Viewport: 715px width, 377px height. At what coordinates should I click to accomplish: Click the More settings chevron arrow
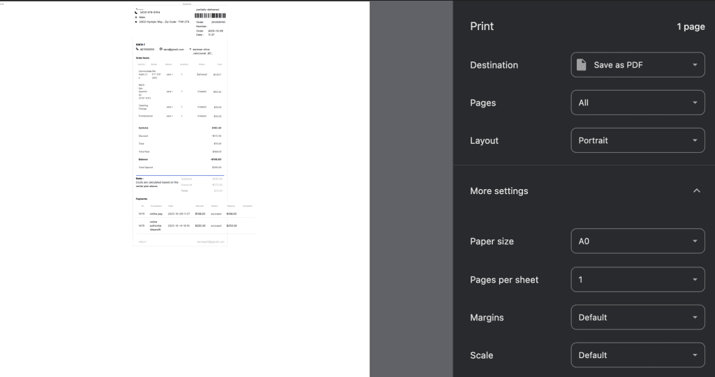(695, 191)
